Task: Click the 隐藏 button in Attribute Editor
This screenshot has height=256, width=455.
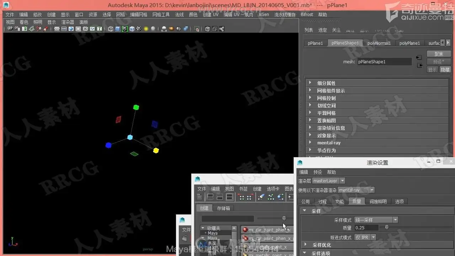Action: [445, 70]
